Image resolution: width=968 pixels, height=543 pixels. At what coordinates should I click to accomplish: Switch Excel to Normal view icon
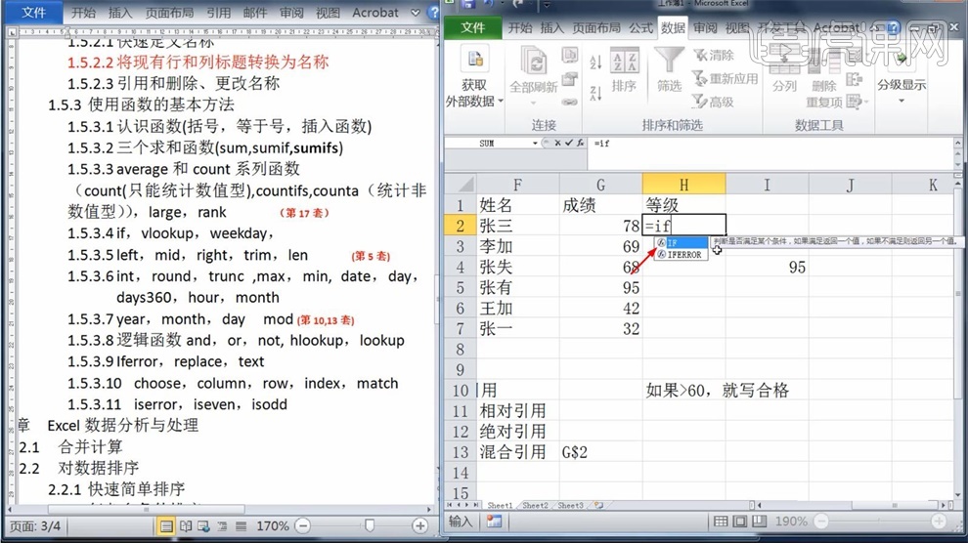click(720, 522)
